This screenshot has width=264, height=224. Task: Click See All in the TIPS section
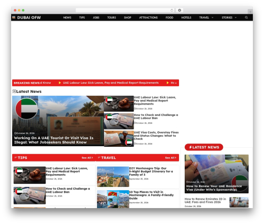(87, 158)
